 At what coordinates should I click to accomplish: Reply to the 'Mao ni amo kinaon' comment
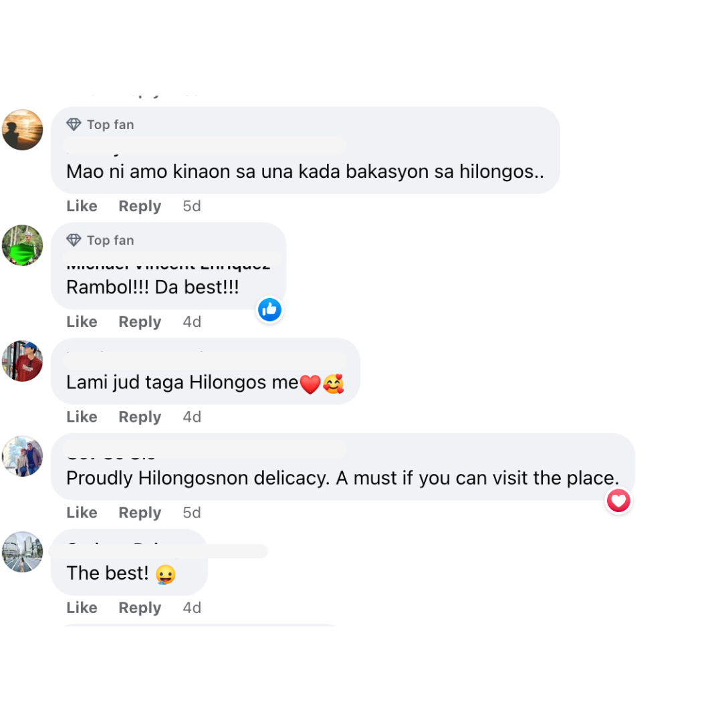point(140,206)
